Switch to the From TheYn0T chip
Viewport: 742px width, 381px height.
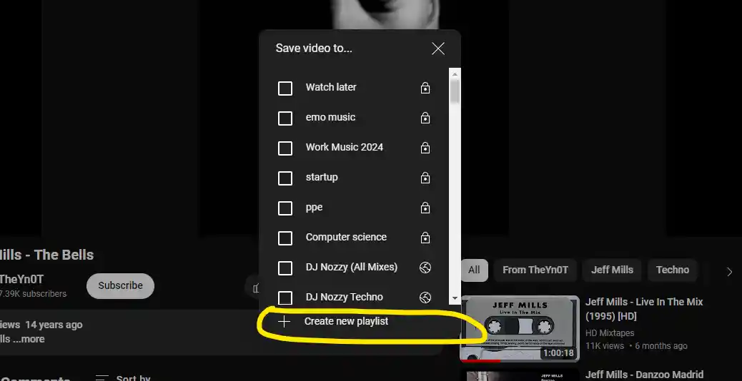[535, 270]
